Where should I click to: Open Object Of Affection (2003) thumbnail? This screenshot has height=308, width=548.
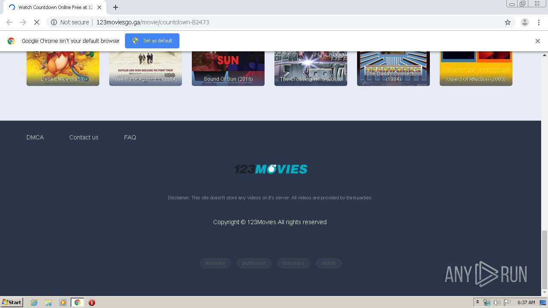click(x=476, y=68)
